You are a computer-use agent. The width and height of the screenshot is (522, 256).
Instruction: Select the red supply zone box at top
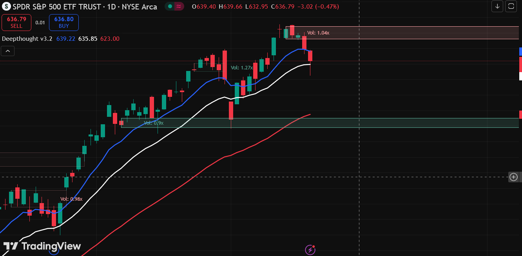point(402,33)
